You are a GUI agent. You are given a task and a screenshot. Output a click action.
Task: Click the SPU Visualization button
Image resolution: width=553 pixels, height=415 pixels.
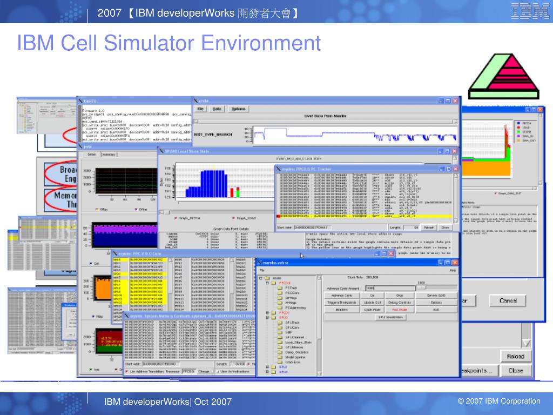(390, 317)
